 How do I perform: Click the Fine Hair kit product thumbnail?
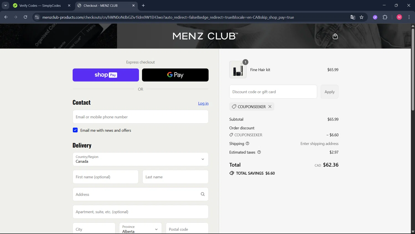point(238,70)
